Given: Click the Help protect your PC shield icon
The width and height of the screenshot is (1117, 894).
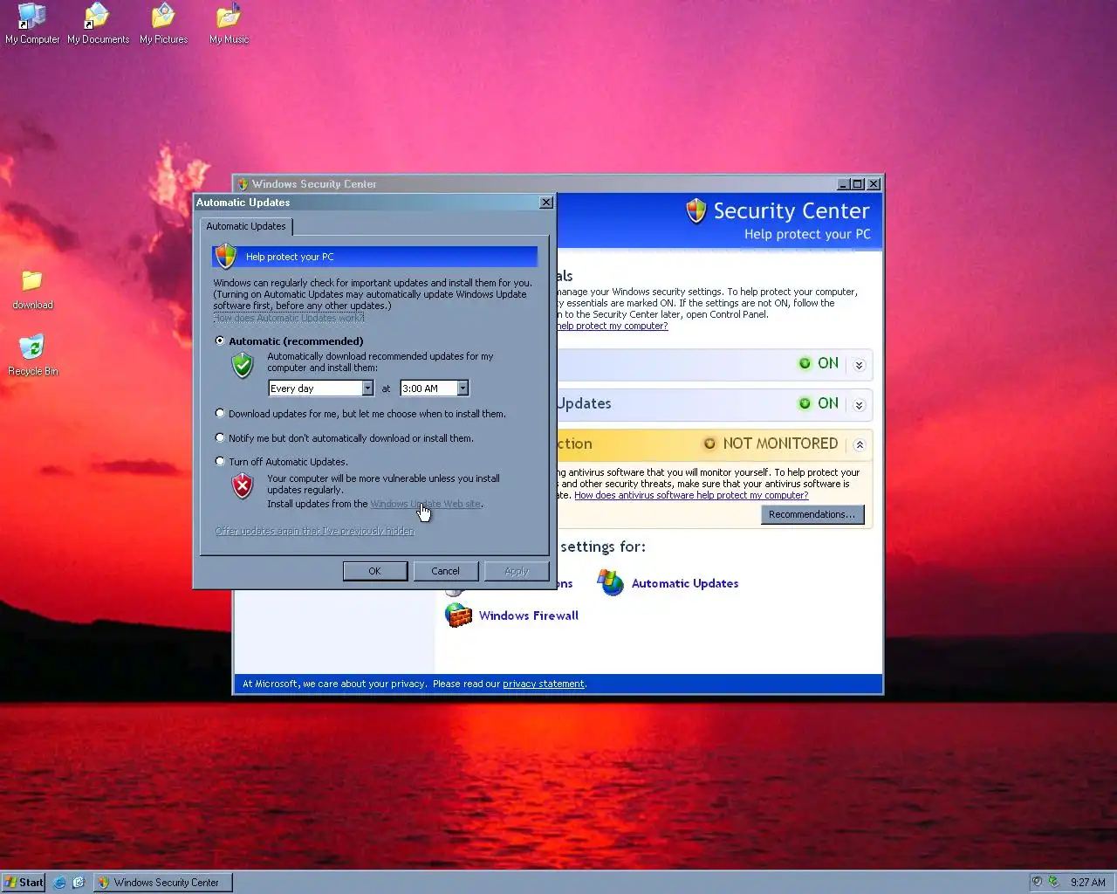Looking at the screenshot, I should [226, 257].
